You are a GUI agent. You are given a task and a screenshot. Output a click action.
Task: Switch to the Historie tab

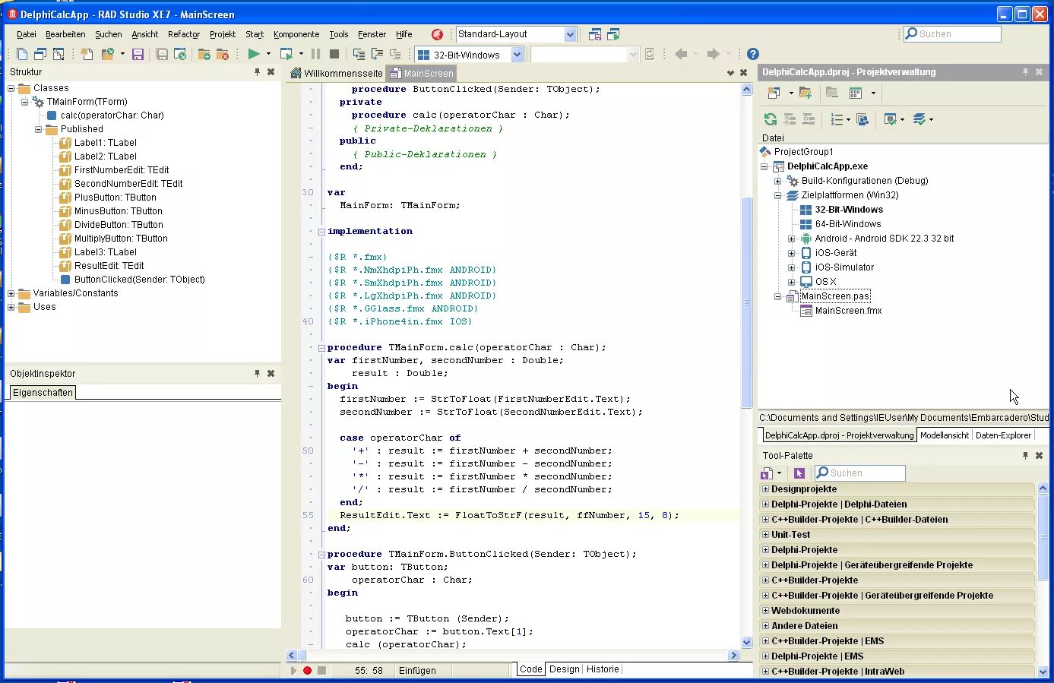tap(603, 669)
